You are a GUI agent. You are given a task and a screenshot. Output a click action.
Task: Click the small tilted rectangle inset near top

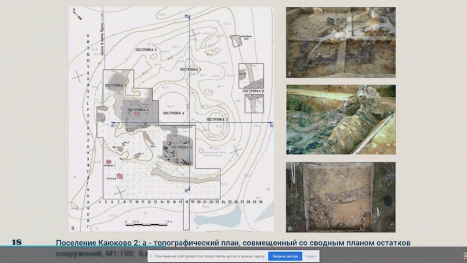point(236,40)
